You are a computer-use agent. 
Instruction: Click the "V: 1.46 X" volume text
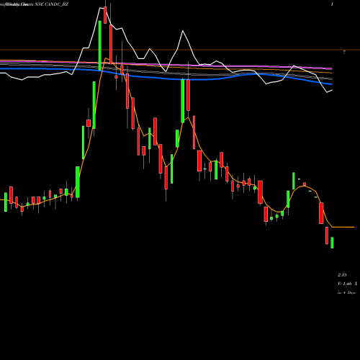[348, 284]
